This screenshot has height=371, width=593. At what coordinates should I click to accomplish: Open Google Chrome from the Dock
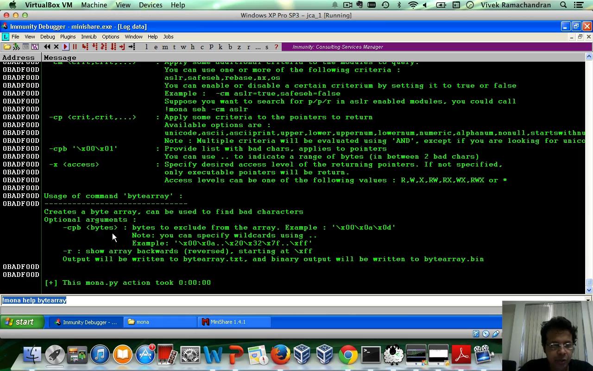(x=347, y=355)
